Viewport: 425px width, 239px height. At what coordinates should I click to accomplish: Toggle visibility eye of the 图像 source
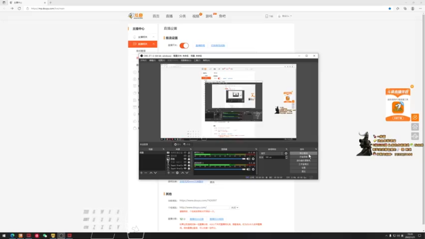coord(185,159)
